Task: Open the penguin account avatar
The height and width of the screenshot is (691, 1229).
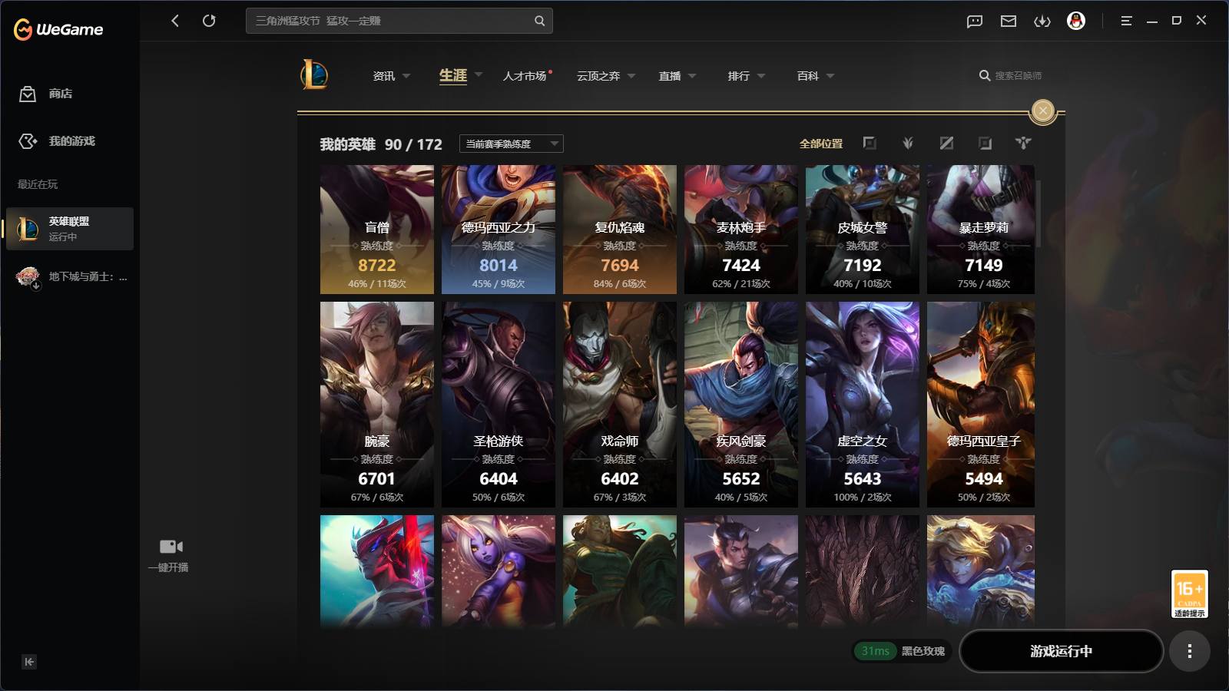Action: (1076, 21)
